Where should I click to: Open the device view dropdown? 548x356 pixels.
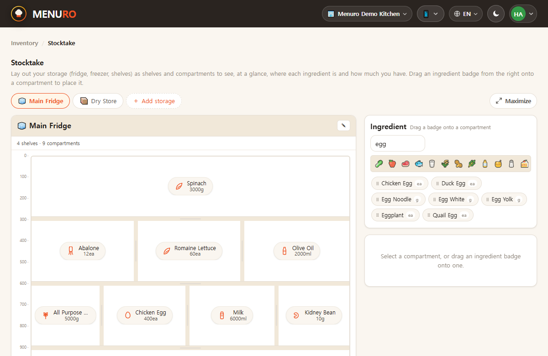point(431,14)
